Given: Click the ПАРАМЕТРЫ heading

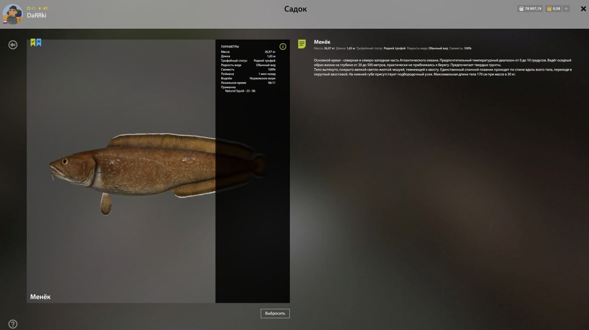Looking at the screenshot, I should click(230, 47).
